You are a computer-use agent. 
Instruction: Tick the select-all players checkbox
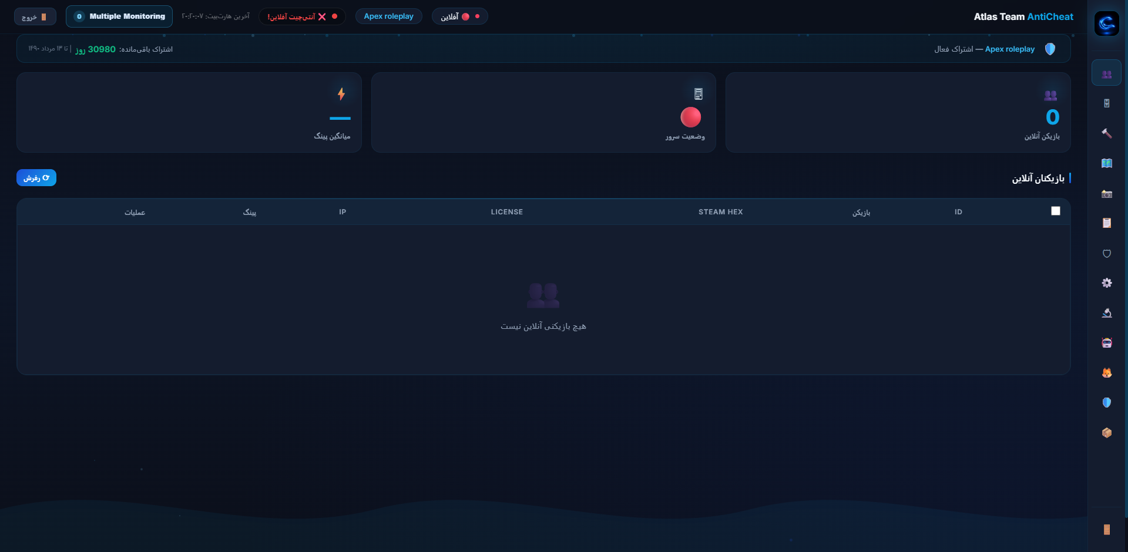pyautogui.click(x=1055, y=211)
